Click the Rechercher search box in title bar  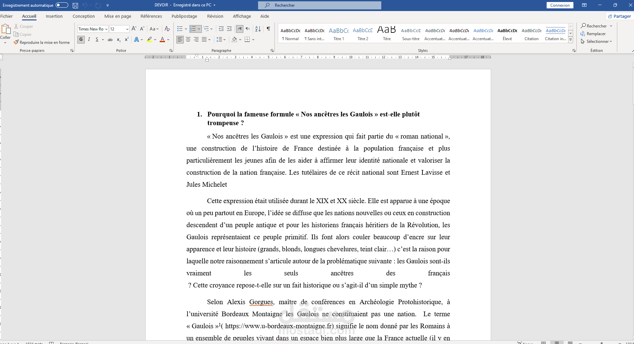coord(320,5)
